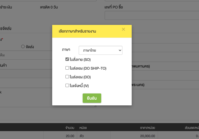Click the หน่วย column header
Screen dimensions: 199x139
point(83,128)
